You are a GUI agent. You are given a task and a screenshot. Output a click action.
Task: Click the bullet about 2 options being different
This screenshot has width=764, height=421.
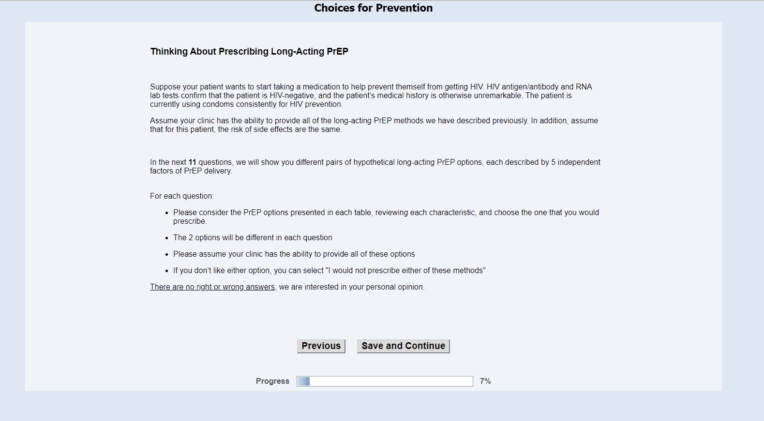pos(253,238)
